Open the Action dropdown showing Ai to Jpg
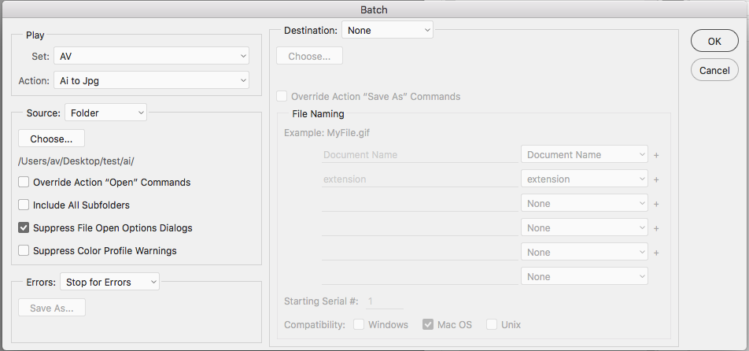 click(x=151, y=80)
